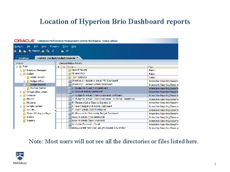This screenshot has height=172, width=230.
Task: Open Account Activity (non-dashboard) report
Action: tap(88, 117)
